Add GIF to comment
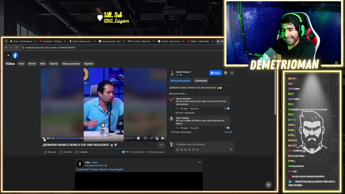This screenshot has width=345, height=194. pyautogui.click(x=194, y=150)
